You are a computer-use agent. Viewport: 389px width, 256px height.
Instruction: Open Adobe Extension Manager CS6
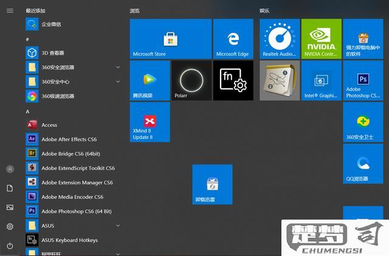(73, 183)
